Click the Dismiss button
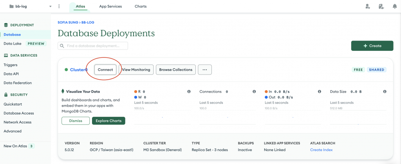 (76, 121)
